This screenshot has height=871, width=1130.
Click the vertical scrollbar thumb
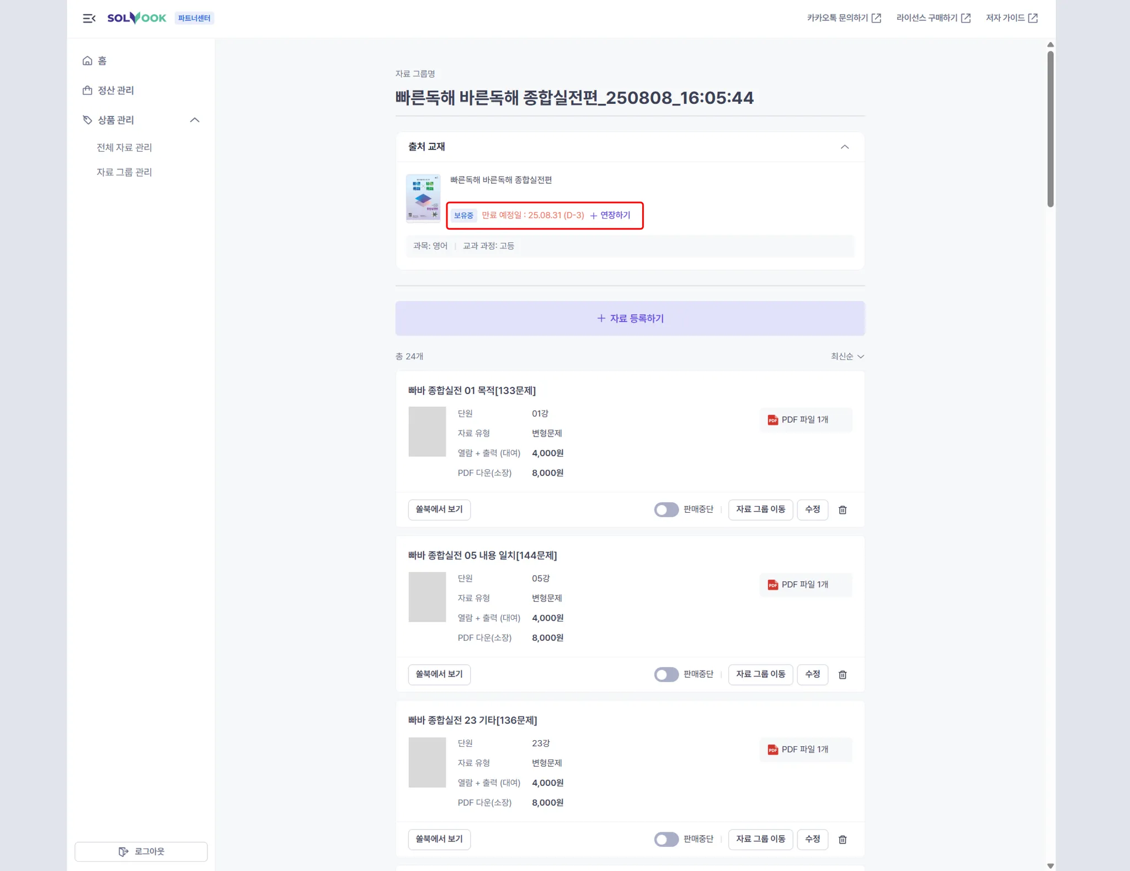coord(1051,129)
